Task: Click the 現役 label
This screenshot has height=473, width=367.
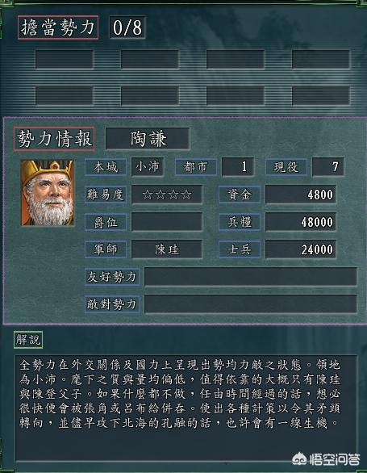Action: click(x=286, y=167)
